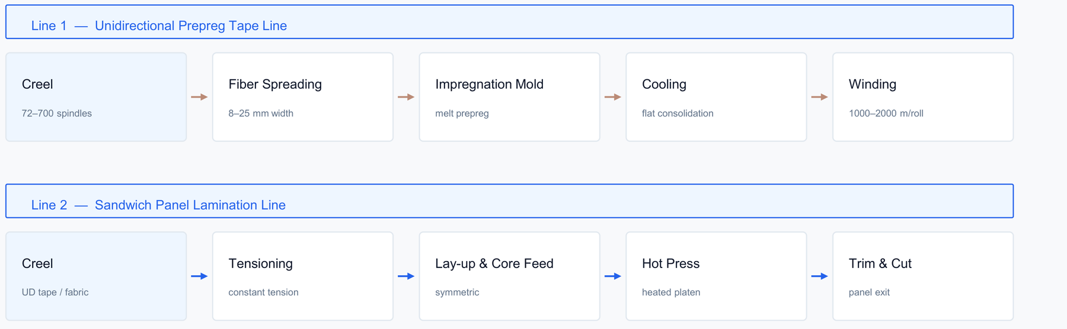Viewport: 1067px width, 329px height.
Task: Select the Impregnation Mold step card
Action: coord(510,97)
